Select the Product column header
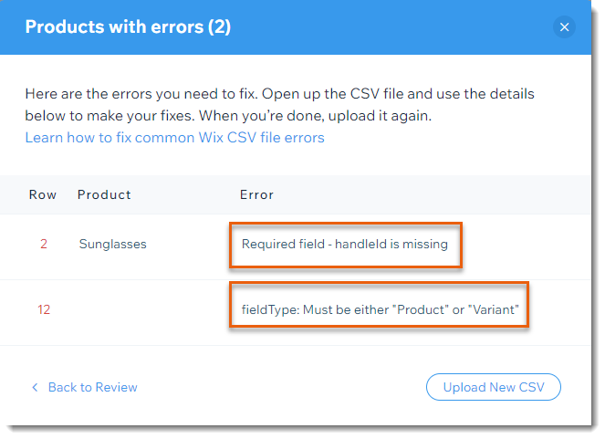The height and width of the screenshot is (439, 605). click(x=104, y=194)
